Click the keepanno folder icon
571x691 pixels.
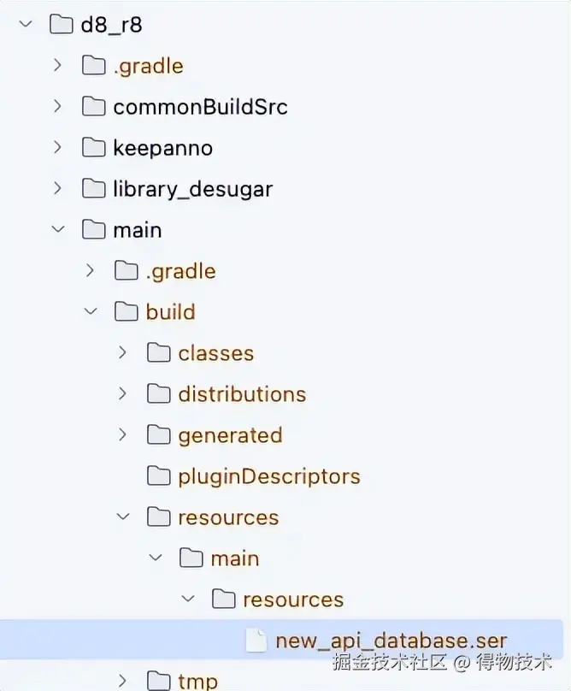(x=93, y=147)
